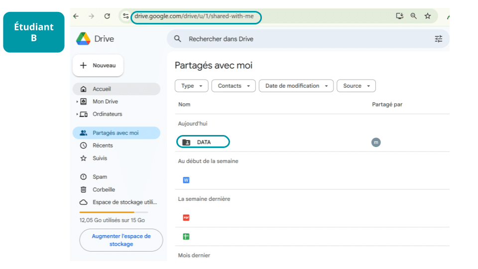Open the Source filter dropdown
This screenshot has height=269, width=478.
[x=356, y=86]
